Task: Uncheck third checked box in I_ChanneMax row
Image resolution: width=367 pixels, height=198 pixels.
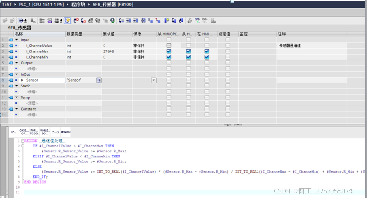Action: click(206, 51)
